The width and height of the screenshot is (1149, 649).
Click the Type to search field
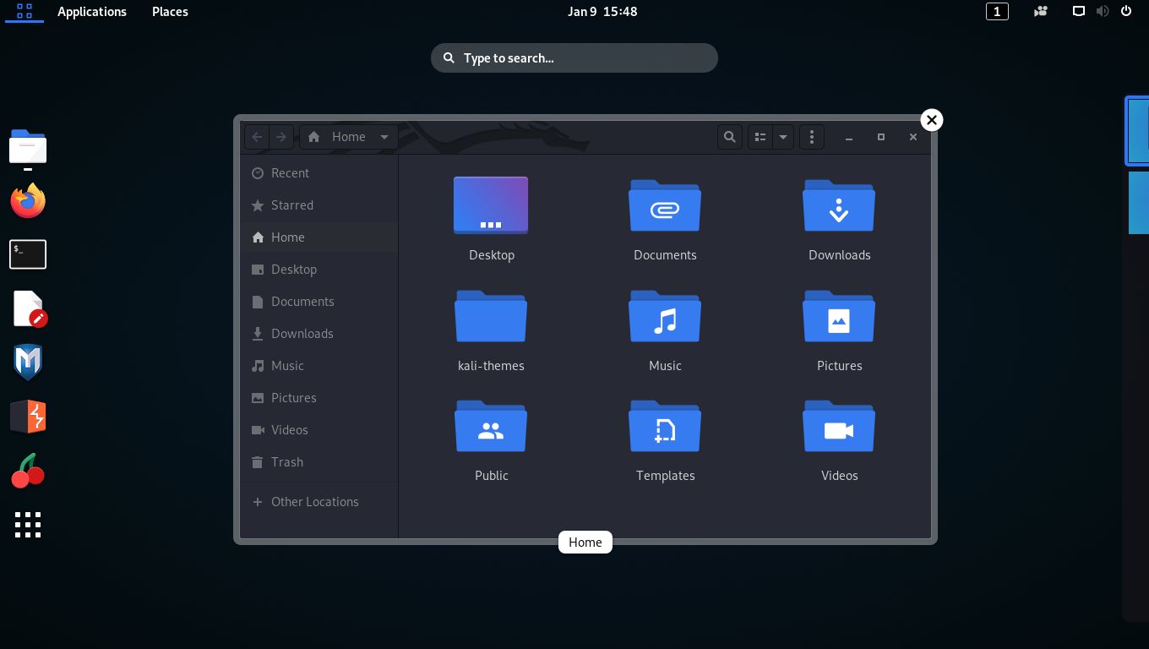[x=574, y=57]
